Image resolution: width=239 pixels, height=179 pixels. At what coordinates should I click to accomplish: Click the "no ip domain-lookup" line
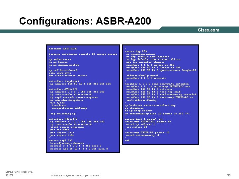pos(64,65)
